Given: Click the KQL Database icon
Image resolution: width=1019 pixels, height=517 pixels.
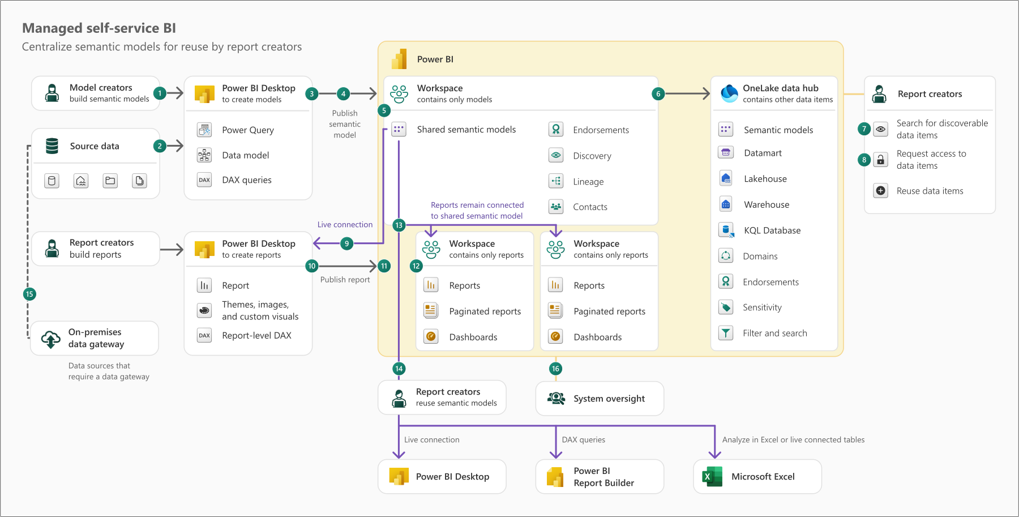Looking at the screenshot, I should (x=726, y=230).
